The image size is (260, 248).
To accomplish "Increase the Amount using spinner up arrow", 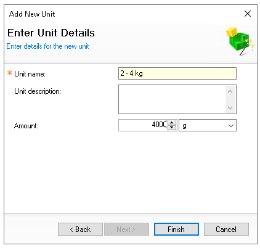I will [x=172, y=123].
